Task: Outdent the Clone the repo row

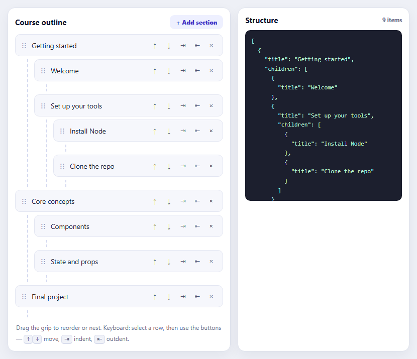Action: pos(197,166)
